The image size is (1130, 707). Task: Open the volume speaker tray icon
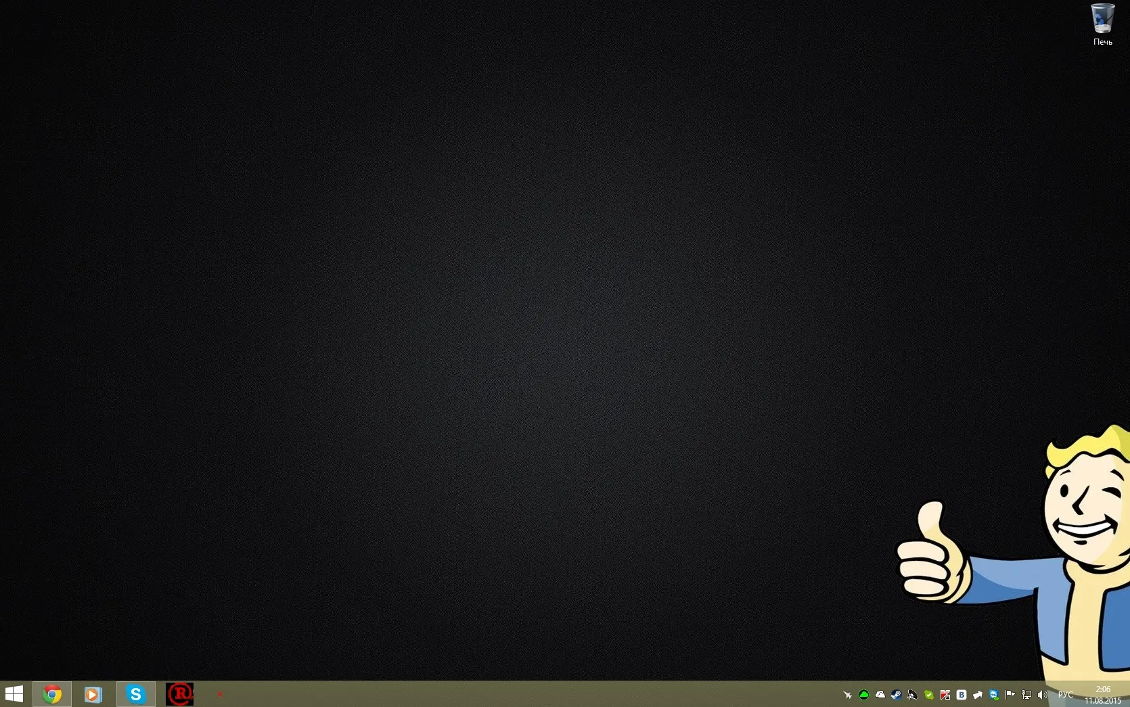click(x=1042, y=695)
